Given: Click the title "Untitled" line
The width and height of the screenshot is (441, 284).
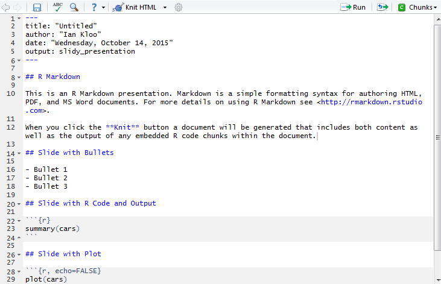Looking at the screenshot, I should (x=61, y=26).
